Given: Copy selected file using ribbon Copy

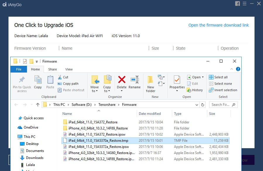Looking at the screenshot, I should [38, 82].
